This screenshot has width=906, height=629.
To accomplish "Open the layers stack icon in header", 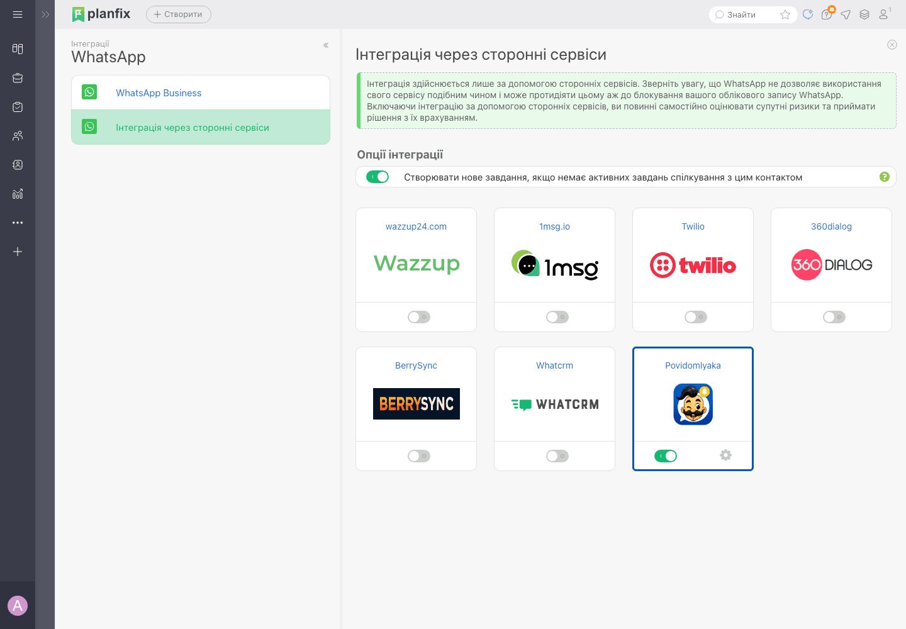I will 864,14.
